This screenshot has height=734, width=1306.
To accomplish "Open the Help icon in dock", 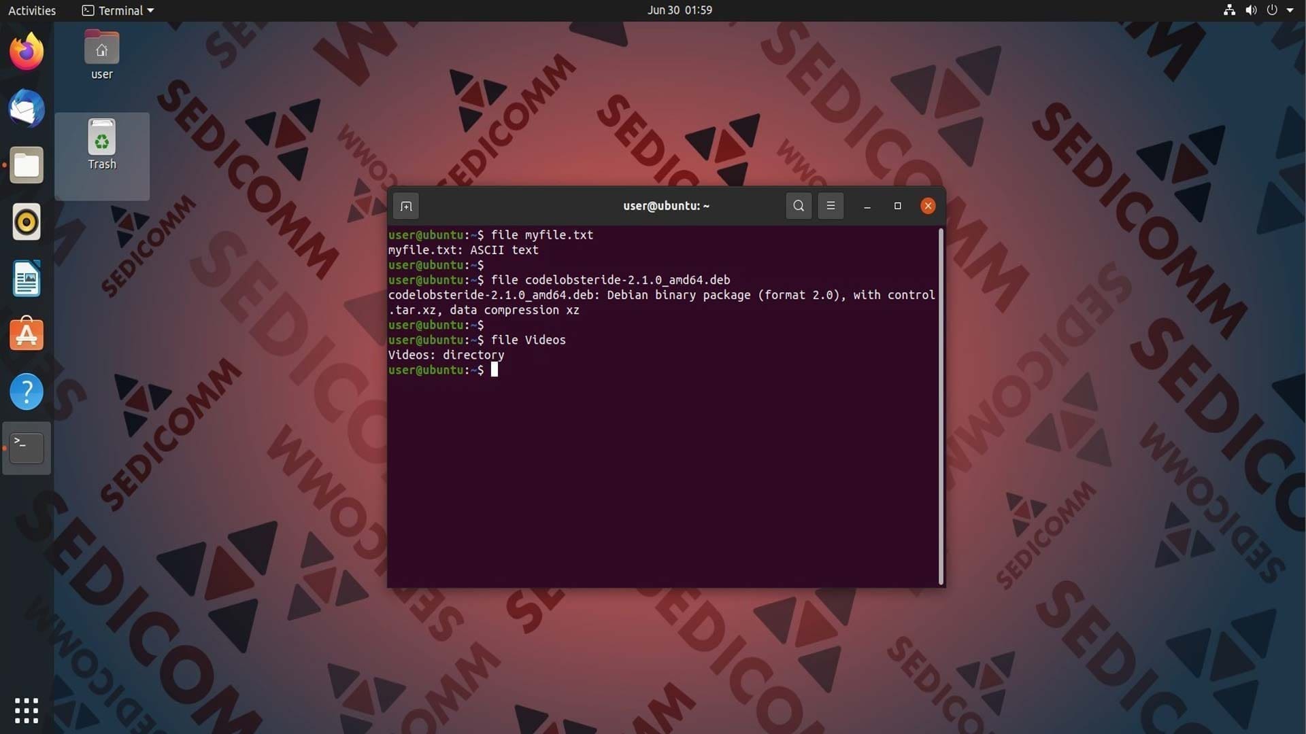I will pyautogui.click(x=27, y=391).
